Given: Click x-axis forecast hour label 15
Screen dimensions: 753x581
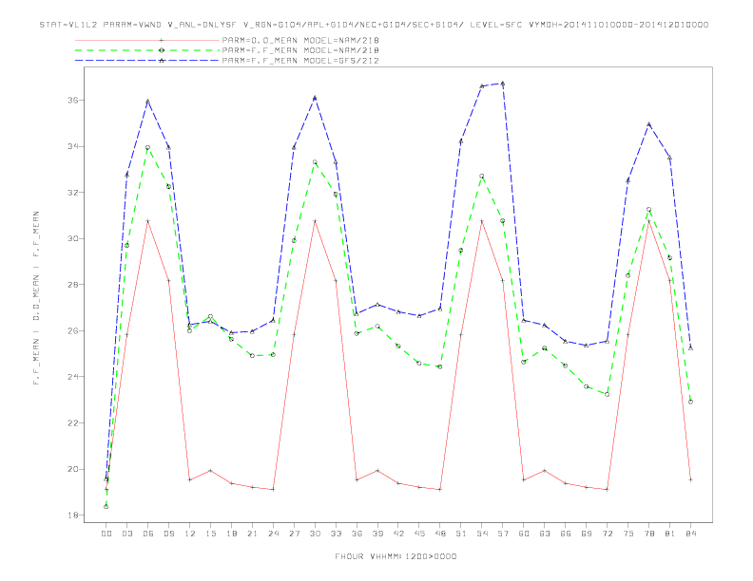Looking at the screenshot, I should point(210,534).
